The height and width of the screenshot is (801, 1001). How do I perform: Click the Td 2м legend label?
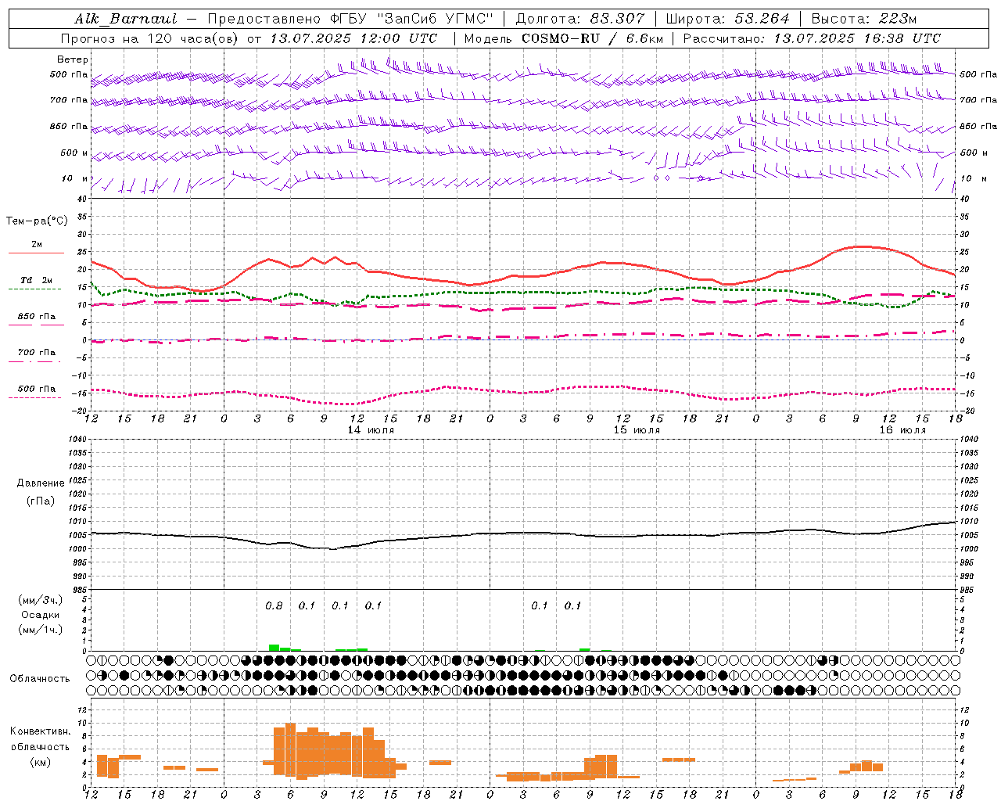[36, 280]
